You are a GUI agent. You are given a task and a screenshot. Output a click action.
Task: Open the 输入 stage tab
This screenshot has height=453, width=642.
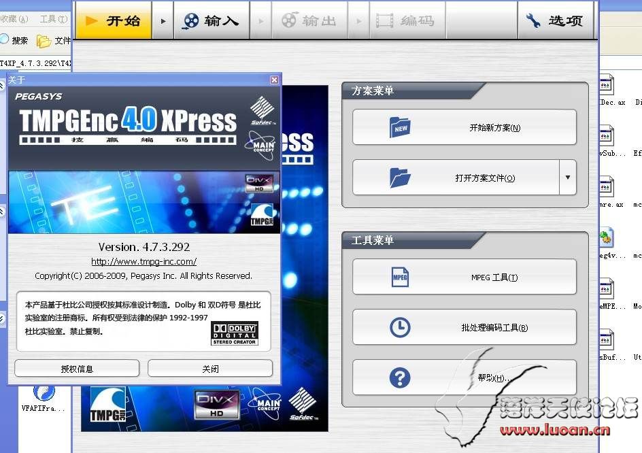(212, 20)
